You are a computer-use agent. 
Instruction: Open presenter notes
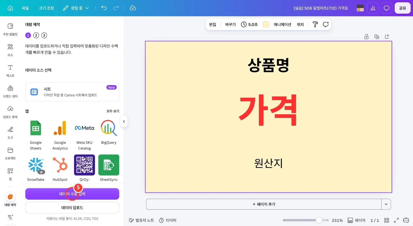point(141,220)
